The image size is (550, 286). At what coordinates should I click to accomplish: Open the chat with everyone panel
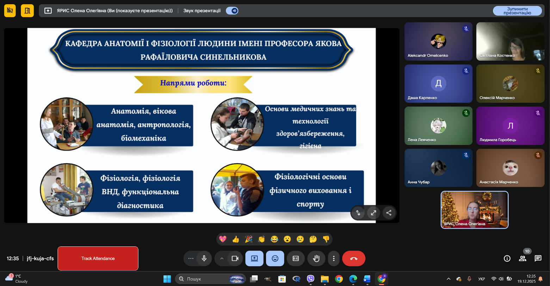coord(538,259)
